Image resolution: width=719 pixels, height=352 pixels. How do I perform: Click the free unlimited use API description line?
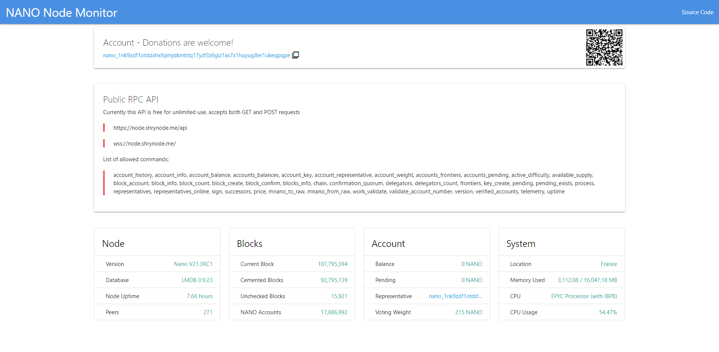tap(201, 112)
